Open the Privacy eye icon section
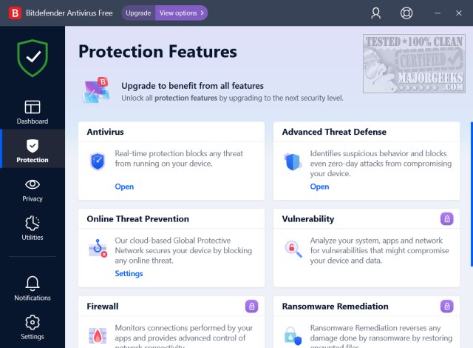 click(x=33, y=189)
